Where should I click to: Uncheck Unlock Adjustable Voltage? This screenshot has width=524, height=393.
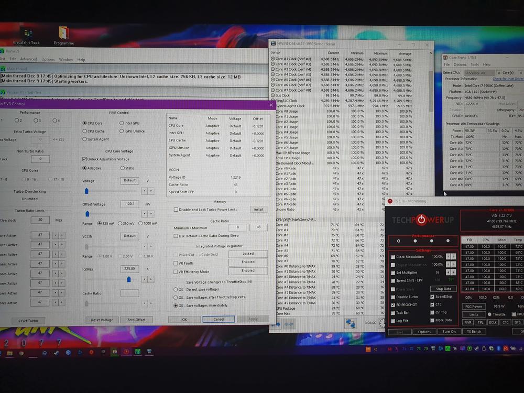85,159
